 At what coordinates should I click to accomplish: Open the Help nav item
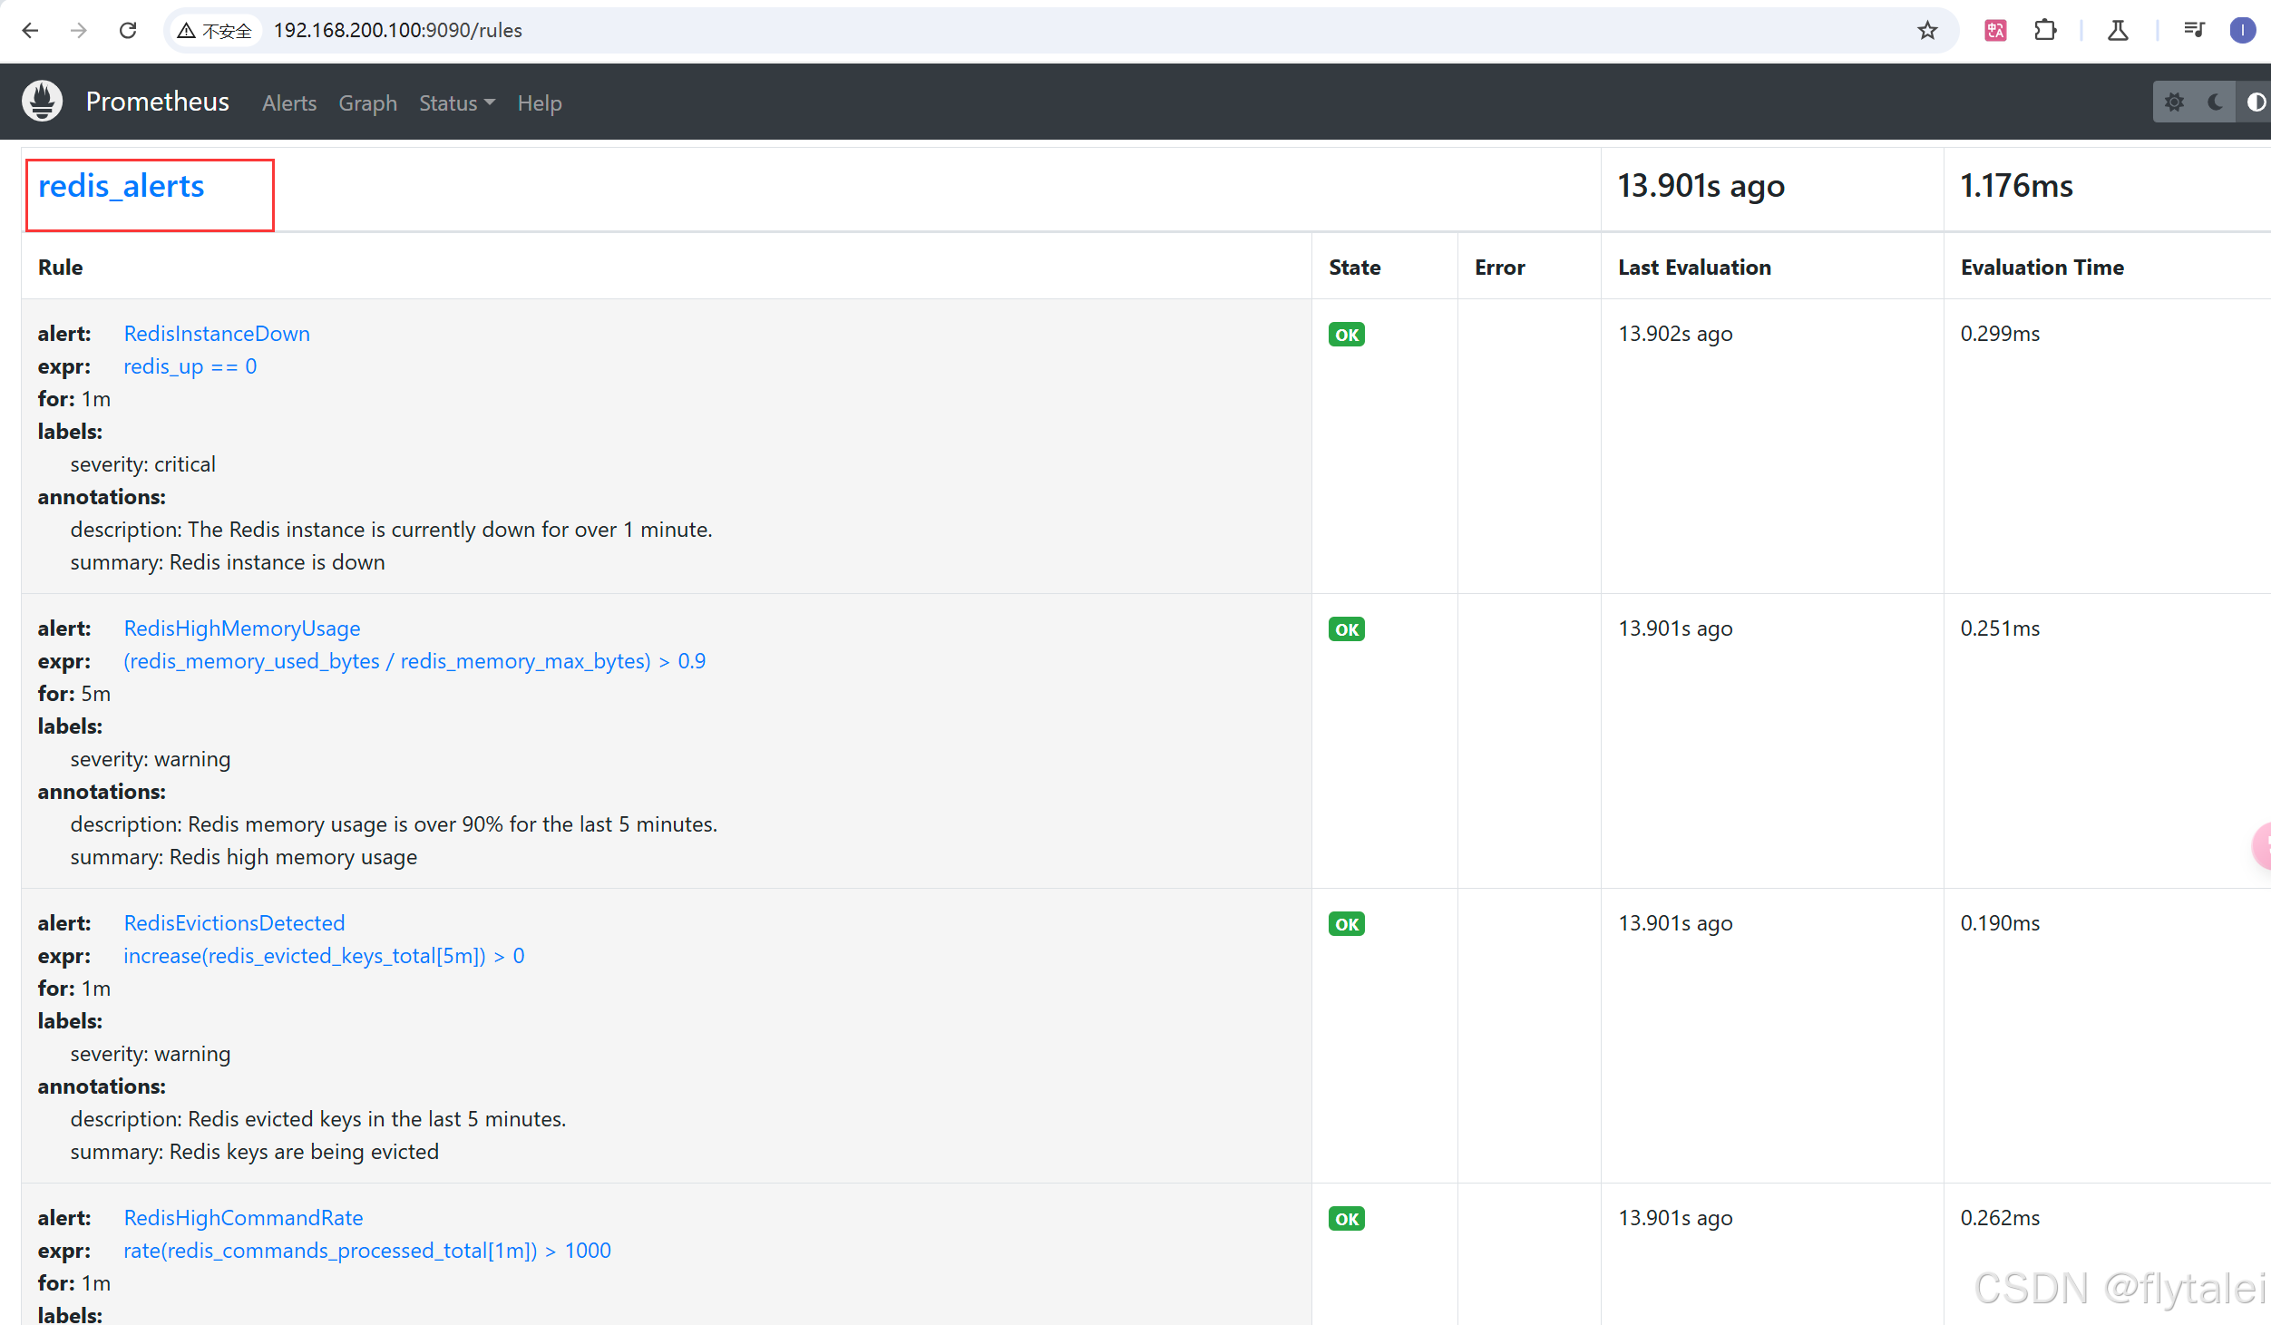click(x=540, y=103)
